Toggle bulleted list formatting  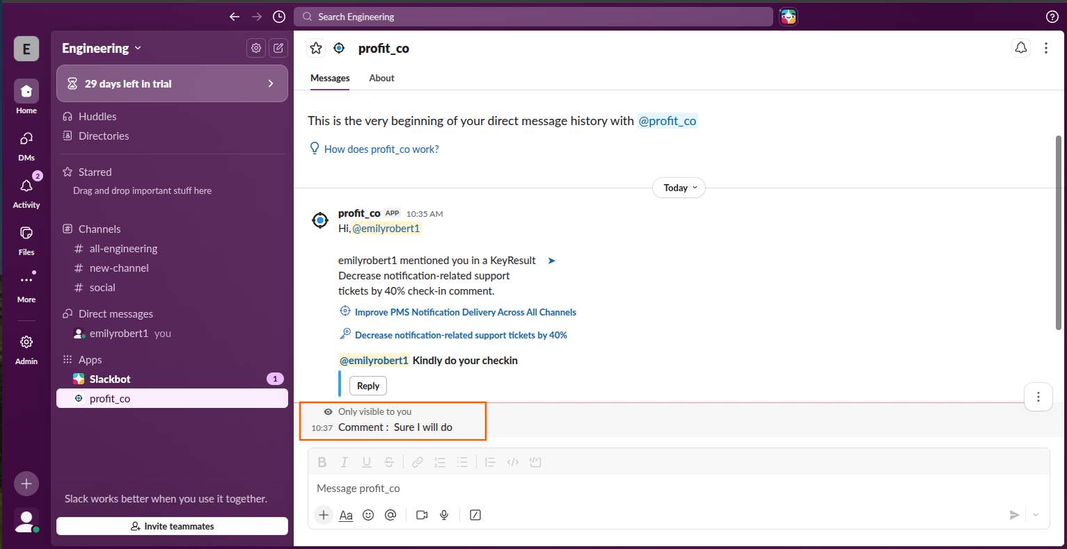click(462, 462)
